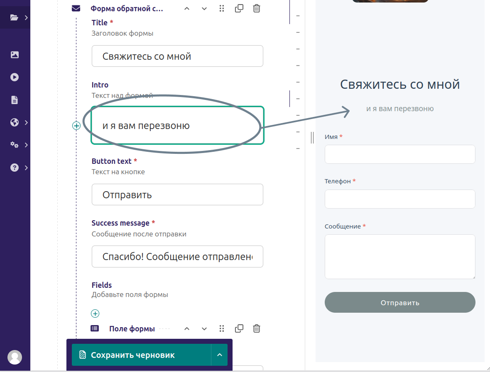Move Поле формы block down
The height and width of the screenshot is (372, 490).
click(x=204, y=328)
